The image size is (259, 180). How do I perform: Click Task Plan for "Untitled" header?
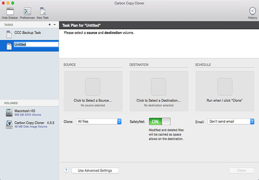(82, 25)
